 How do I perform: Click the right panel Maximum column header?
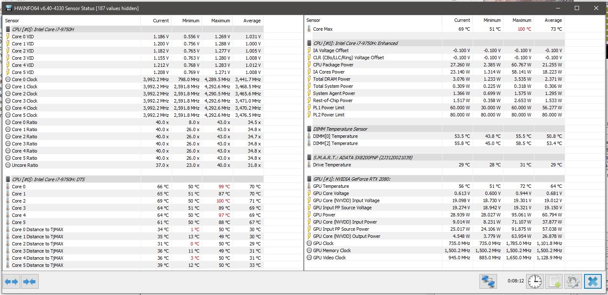coord(518,20)
